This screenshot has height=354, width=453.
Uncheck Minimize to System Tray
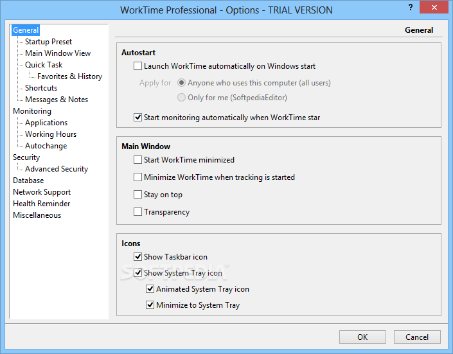(x=150, y=305)
